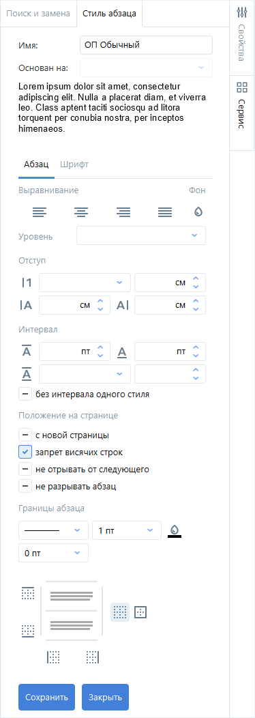Screen dimensions: 255x718
Task: Align paragraph text to the right
Action: pos(123,212)
